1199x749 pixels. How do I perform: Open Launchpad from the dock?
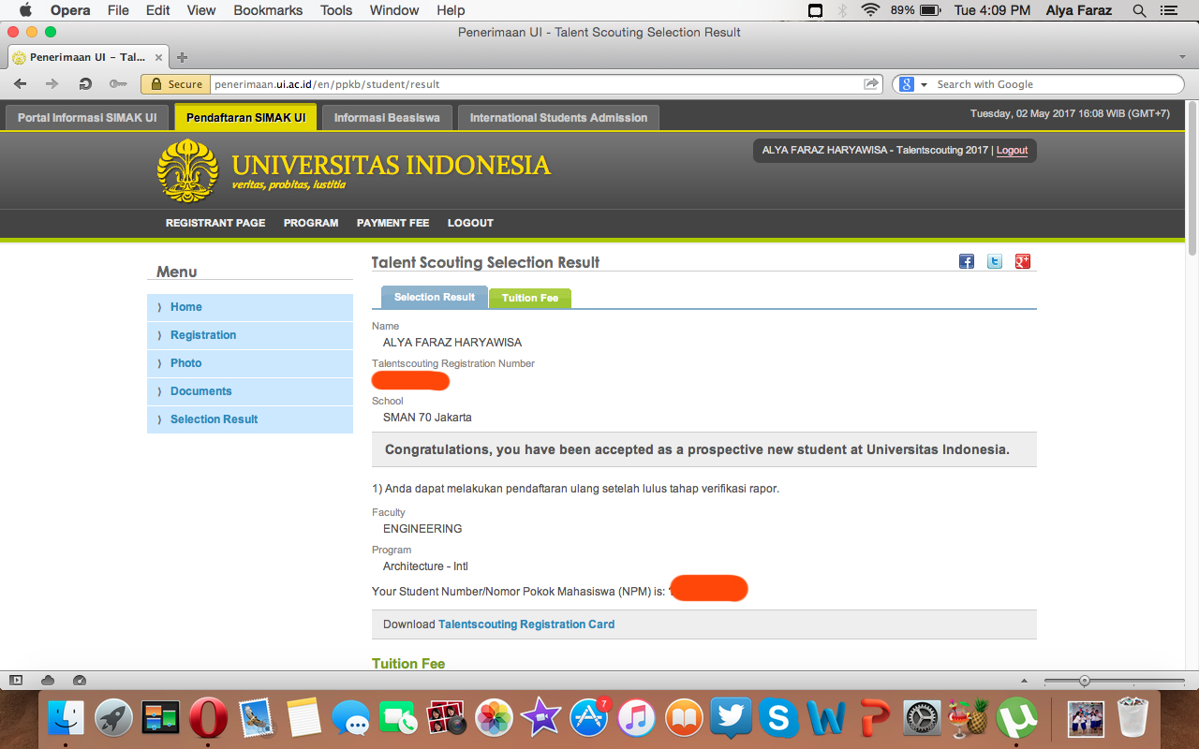pos(111,717)
